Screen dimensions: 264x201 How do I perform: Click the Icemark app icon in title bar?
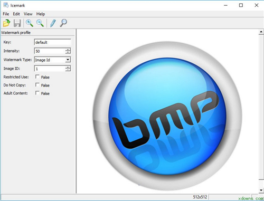(x=6, y=5)
